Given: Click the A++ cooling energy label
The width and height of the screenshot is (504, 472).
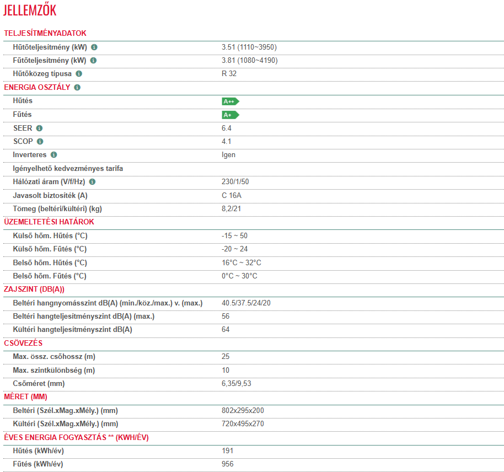Looking at the screenshot, I should (x=230, y=101).
